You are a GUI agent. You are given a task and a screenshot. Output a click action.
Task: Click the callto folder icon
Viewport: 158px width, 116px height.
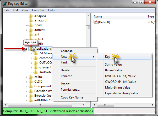tap(31, 77)
